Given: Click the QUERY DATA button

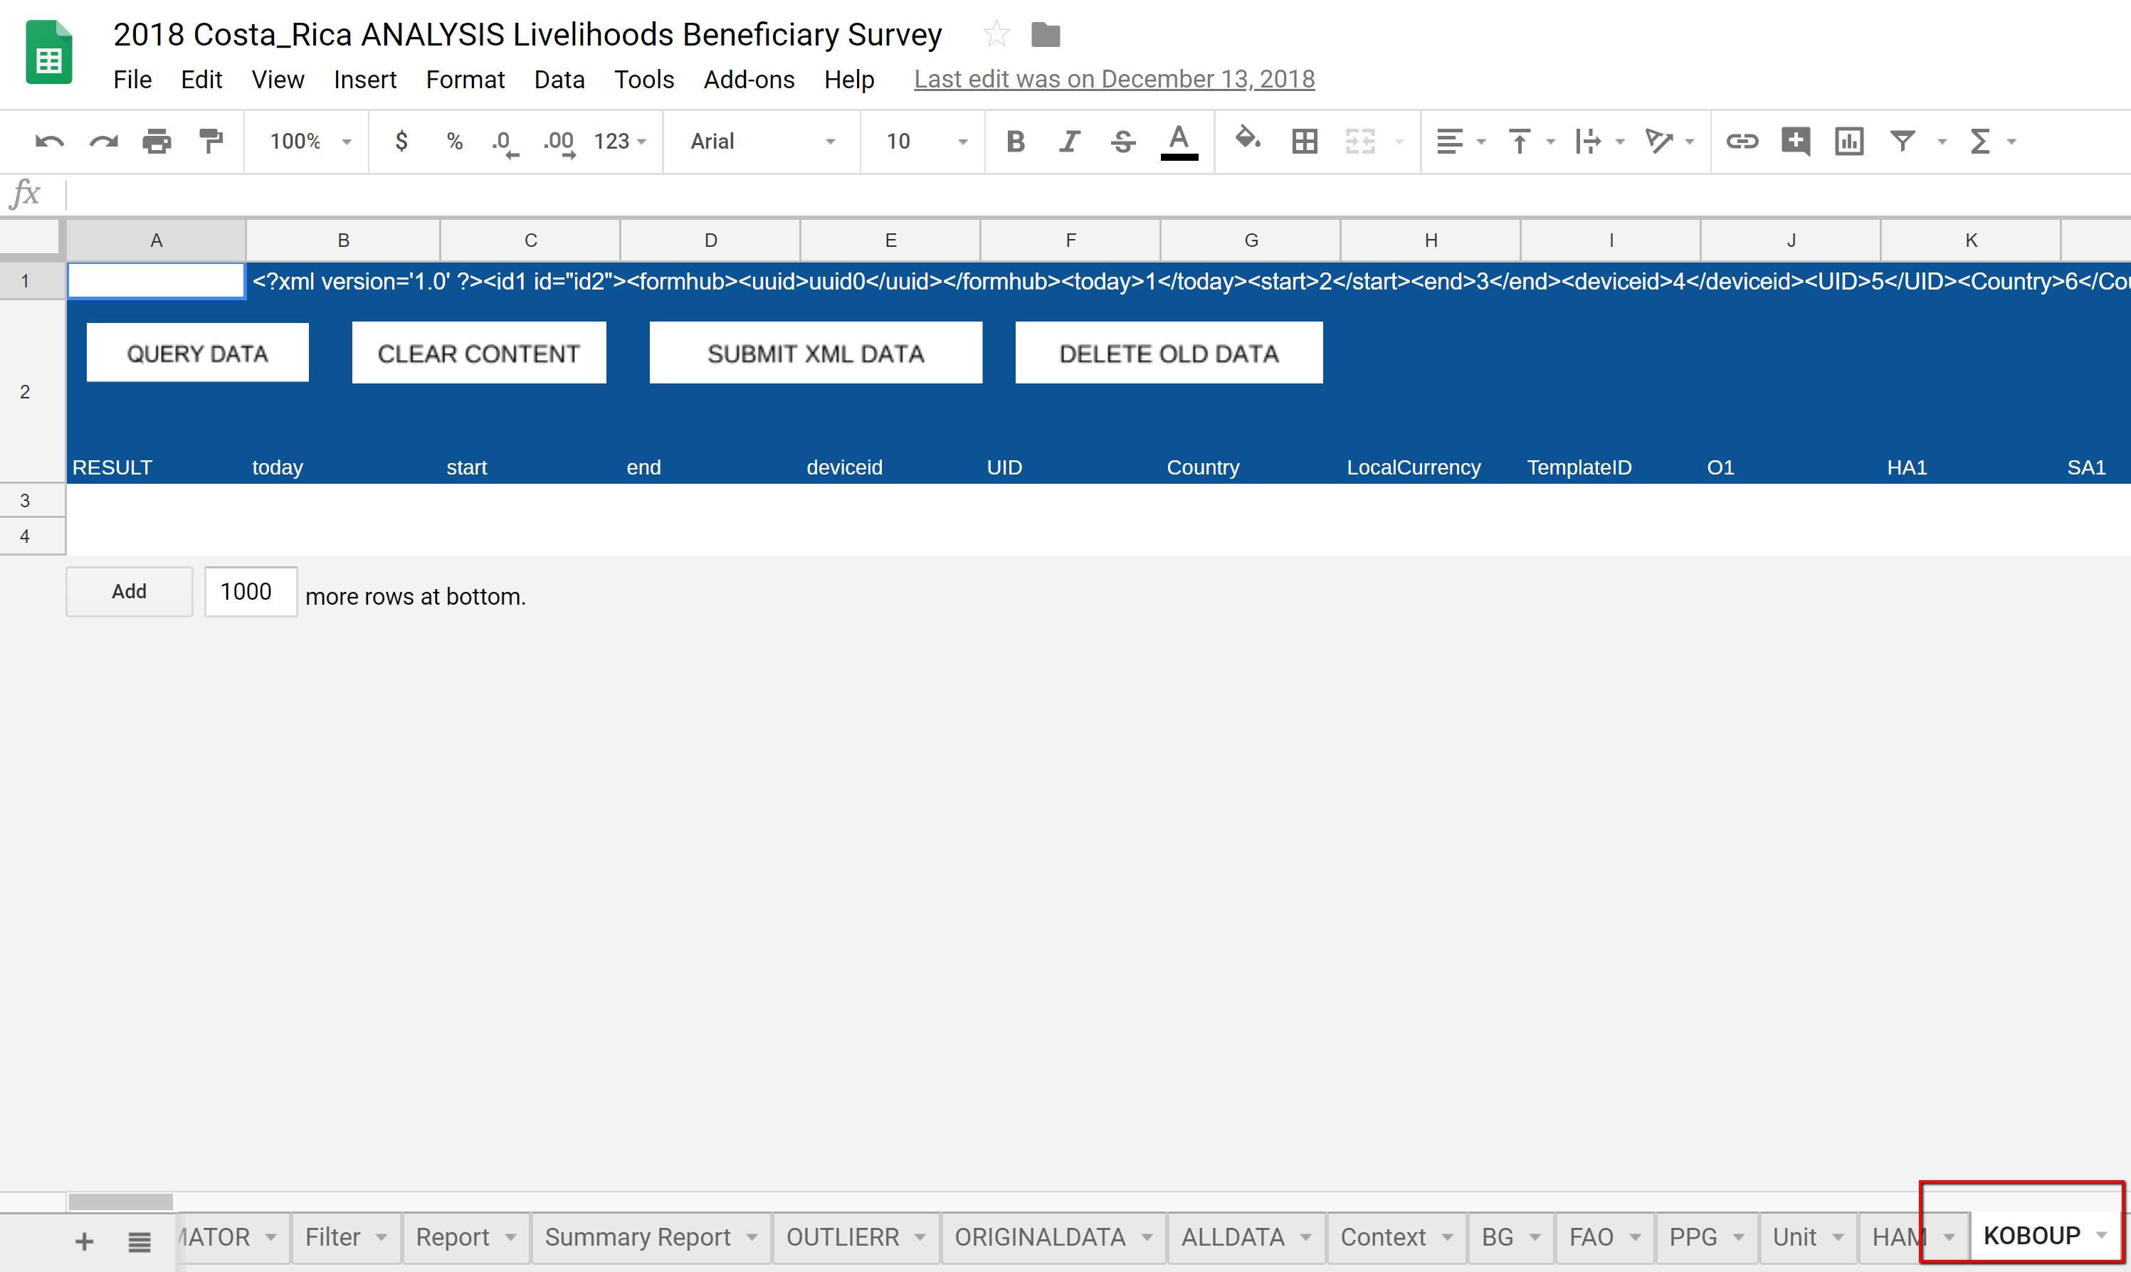Looking at the screenshot, I should pyautogui.click(x=197, y=352).
